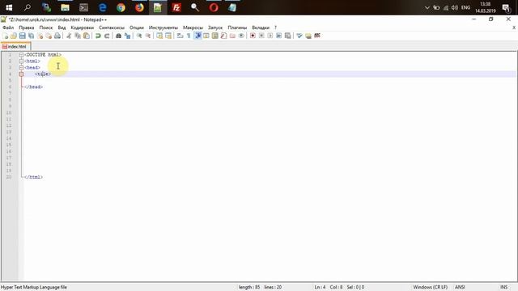Open the Windows Start button
The height and width of the screenshot is (291, 518).
[x=9, y=7]
